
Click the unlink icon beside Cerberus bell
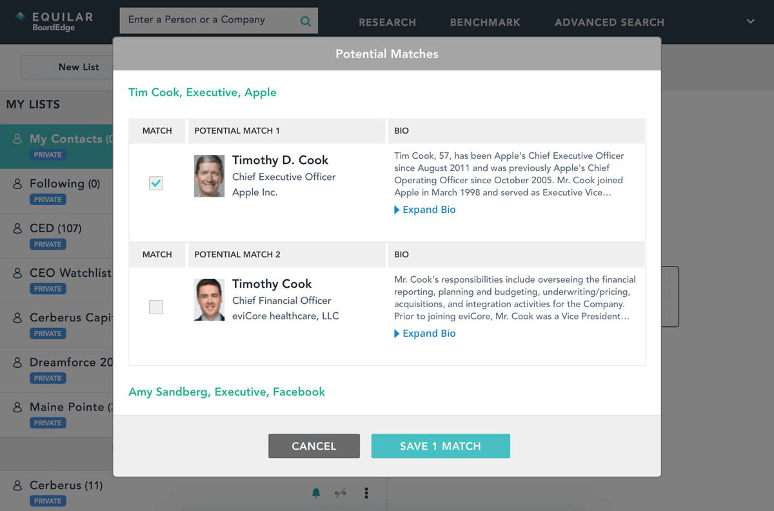click(341, 493)
